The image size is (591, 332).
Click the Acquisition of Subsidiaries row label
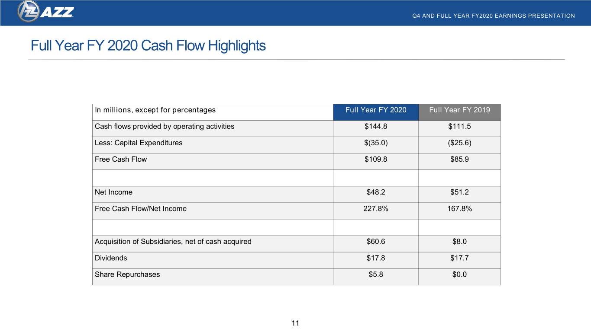pyautogui.click(x=173, y=242)
